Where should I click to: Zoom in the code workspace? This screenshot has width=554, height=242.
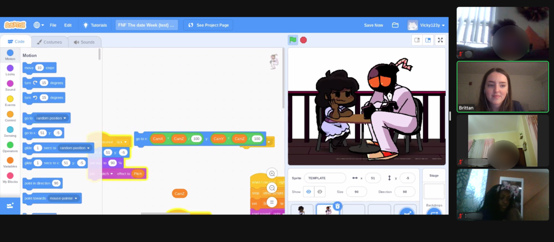[x=272, y=173]
